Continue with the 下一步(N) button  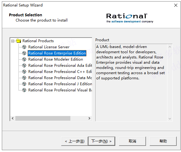click(x=102, y=141)
